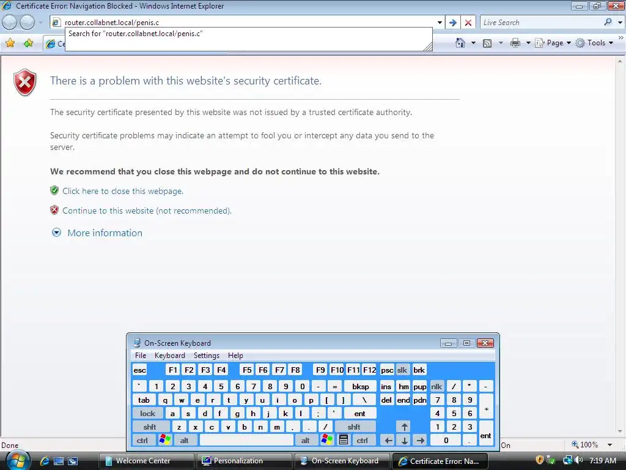Click left Windows logo key on On-Screen Keyboard
Viewport: 626px width, 470px height.
[164, 440]
